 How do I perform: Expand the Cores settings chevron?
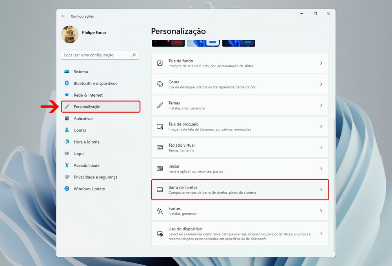coord(321,84)
